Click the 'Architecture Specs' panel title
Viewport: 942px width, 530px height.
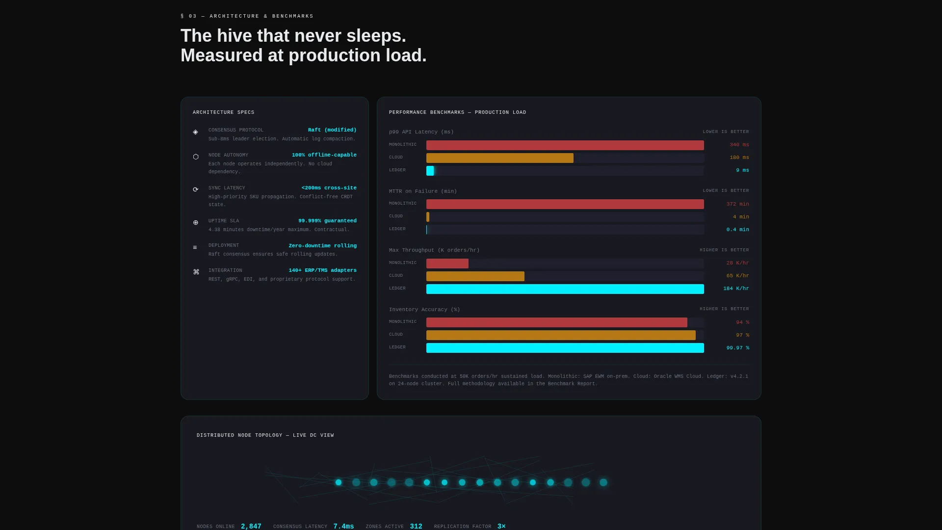click(224, 112)
